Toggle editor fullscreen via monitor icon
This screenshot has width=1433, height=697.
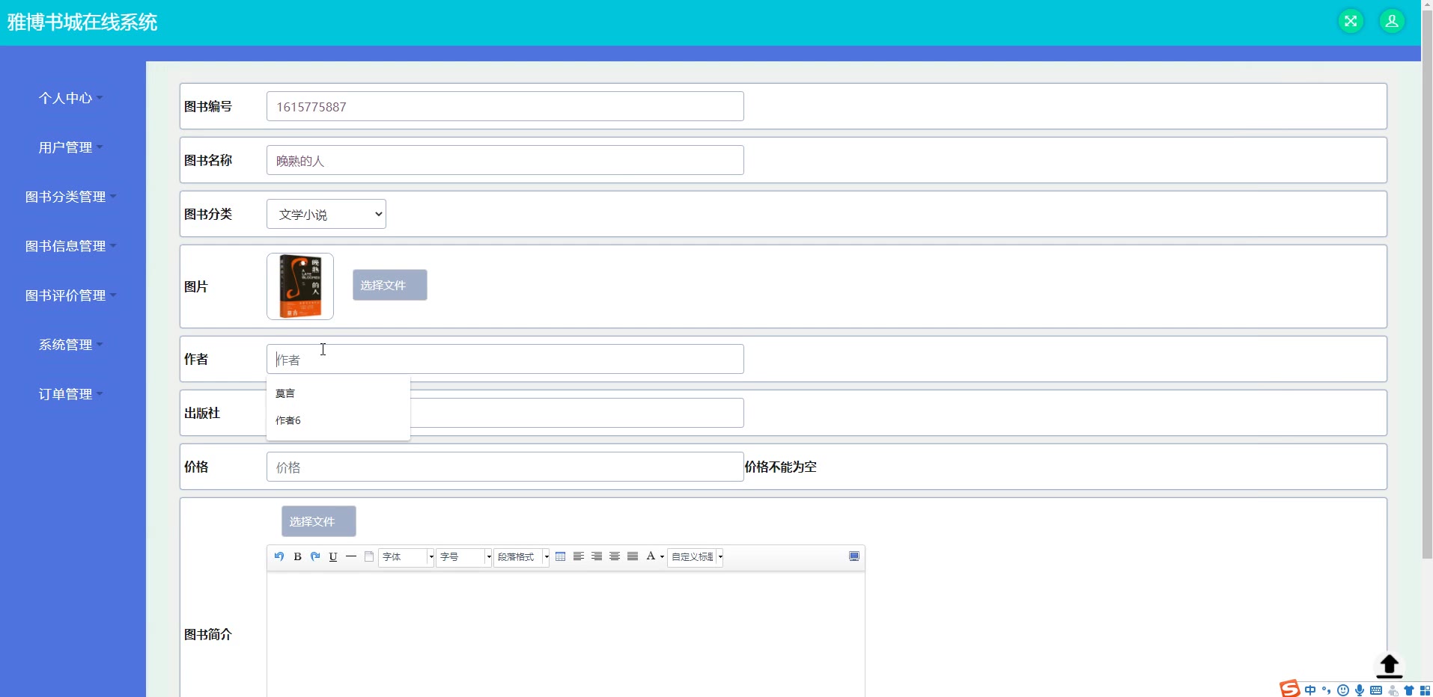[x=854, y=556]
